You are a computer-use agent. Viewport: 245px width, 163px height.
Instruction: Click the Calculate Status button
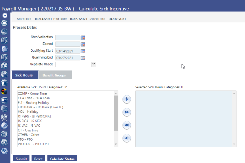[x=62, y=159]
